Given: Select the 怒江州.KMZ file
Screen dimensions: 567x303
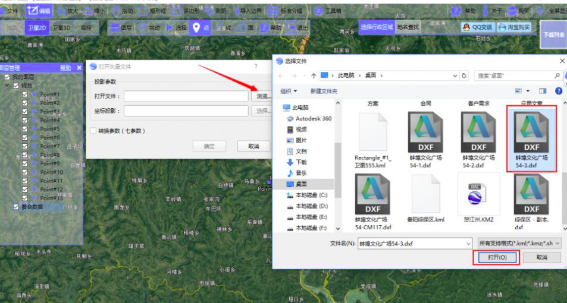Looking at the screenshot, I should point(479,198).
